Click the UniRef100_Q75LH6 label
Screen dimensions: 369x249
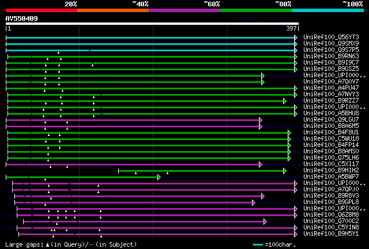331,158
